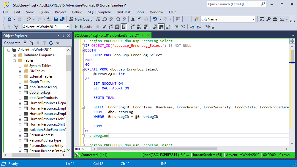Click the Copy icon
Screen dimensions: 297x167
click(140, 19)
